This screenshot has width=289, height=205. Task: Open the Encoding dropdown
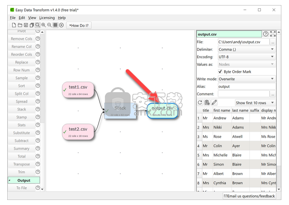click(x=247, y=57)
